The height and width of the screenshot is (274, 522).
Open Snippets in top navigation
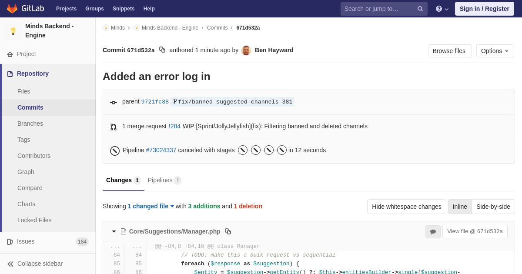point(124,9)
